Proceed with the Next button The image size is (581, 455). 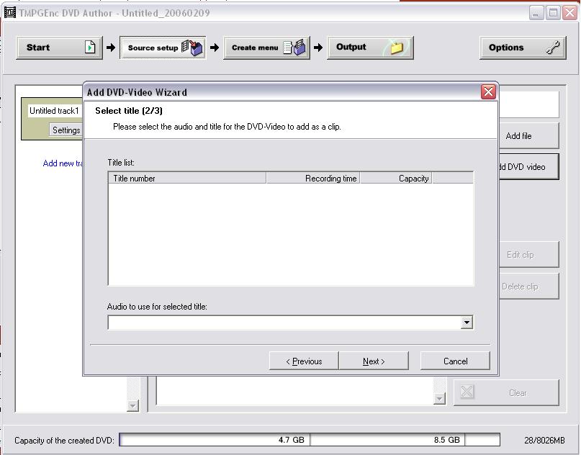[374, 361]
